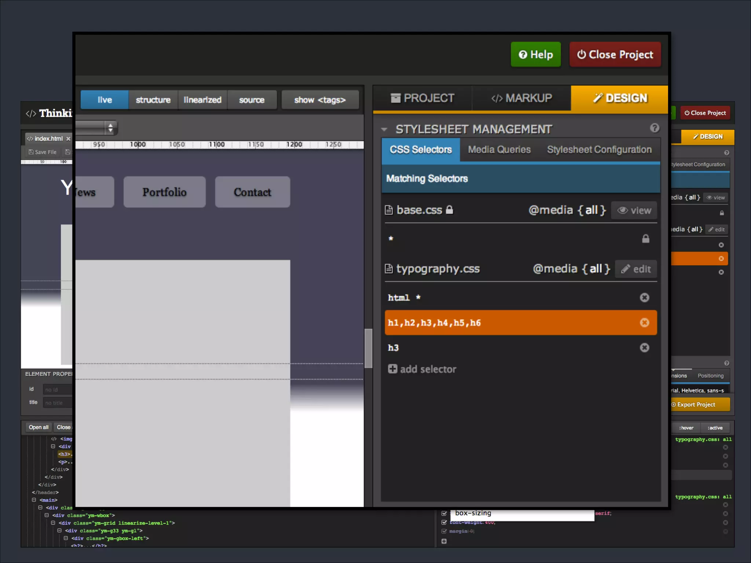This screenshot has height=563, width=751.
Task: Remove the h3 selector with its X icon
Action: tap(644, 347)
